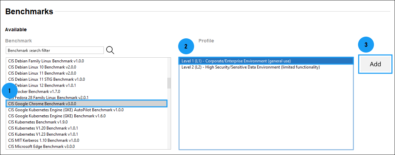The width and height of the screenshot is (395, 155).
Task: Pick CIS Debian Linux 11 Benchmark v2.0.0
Action: 42,73
